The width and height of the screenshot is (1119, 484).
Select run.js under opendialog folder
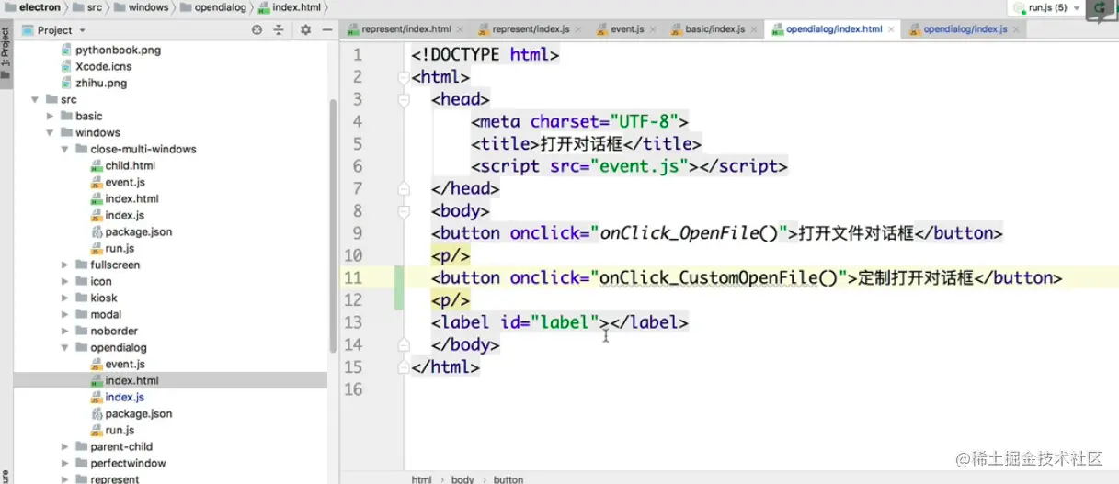pos(120,430)
